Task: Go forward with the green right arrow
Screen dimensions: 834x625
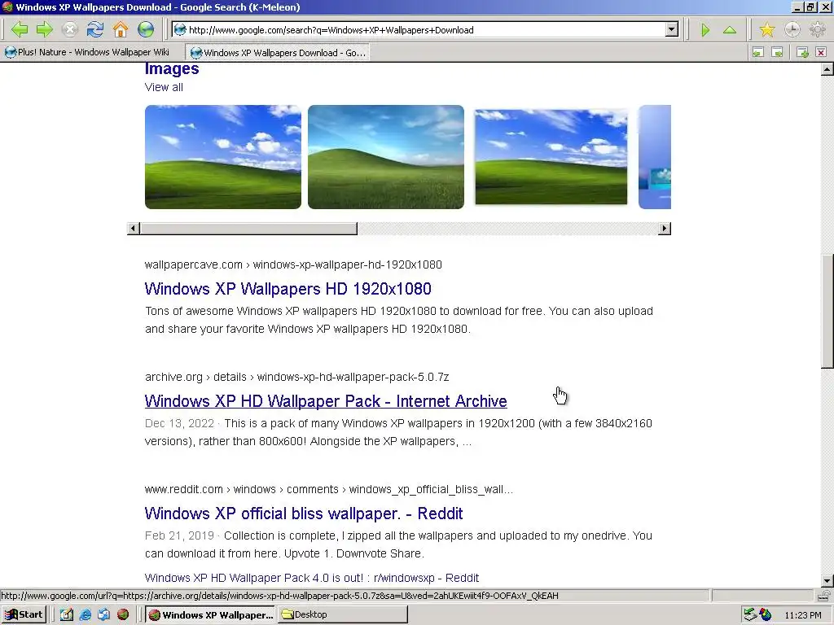Action: [45, 29]
